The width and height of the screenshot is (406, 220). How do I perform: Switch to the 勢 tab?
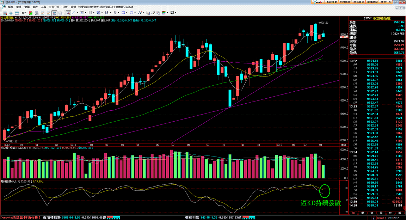coord(372,213)
